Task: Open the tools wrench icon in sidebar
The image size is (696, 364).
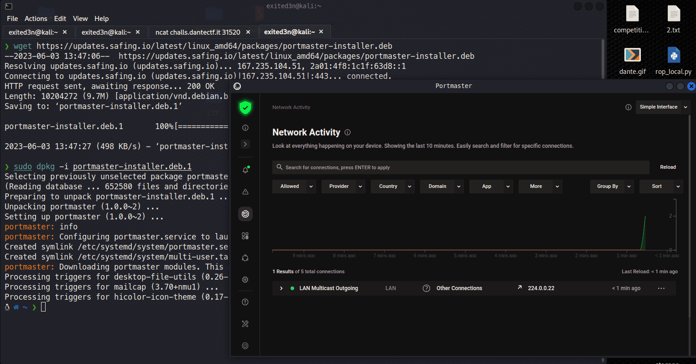Action: (x=245, y=324)
